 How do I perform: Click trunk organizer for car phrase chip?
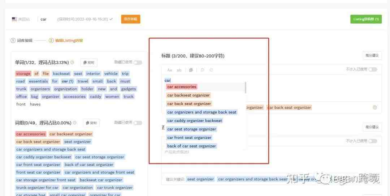[37, 188]
